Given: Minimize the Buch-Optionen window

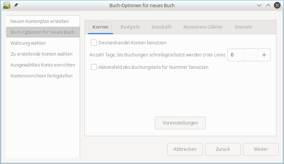Looking at the screenshot, I should [259, 6].
